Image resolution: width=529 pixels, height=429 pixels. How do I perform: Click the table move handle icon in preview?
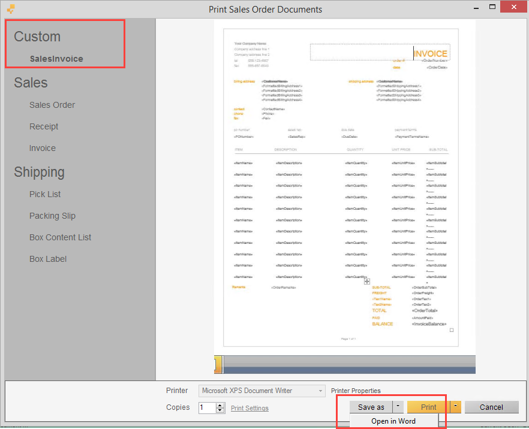[x=367, y=282]
